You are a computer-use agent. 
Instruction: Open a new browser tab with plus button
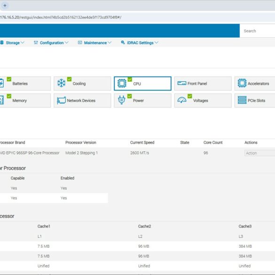coord(5,6)
